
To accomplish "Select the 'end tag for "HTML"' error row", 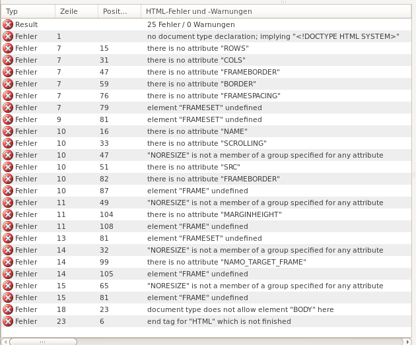I will (219, 321).
